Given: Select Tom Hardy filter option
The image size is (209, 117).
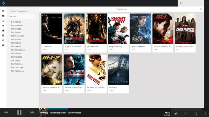Looking at the screenshot, I should 16,46.
